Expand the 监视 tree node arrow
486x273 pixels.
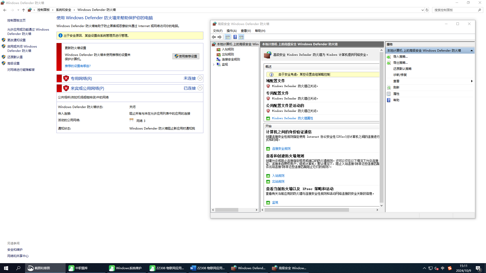coord(213,65)
